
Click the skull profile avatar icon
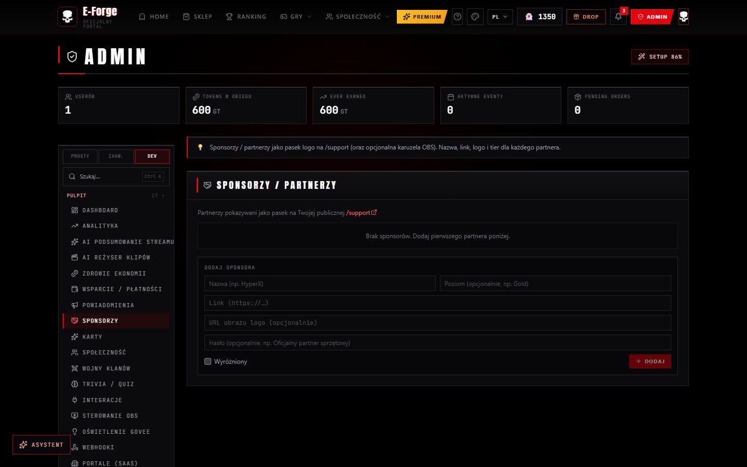pos(684,17)
